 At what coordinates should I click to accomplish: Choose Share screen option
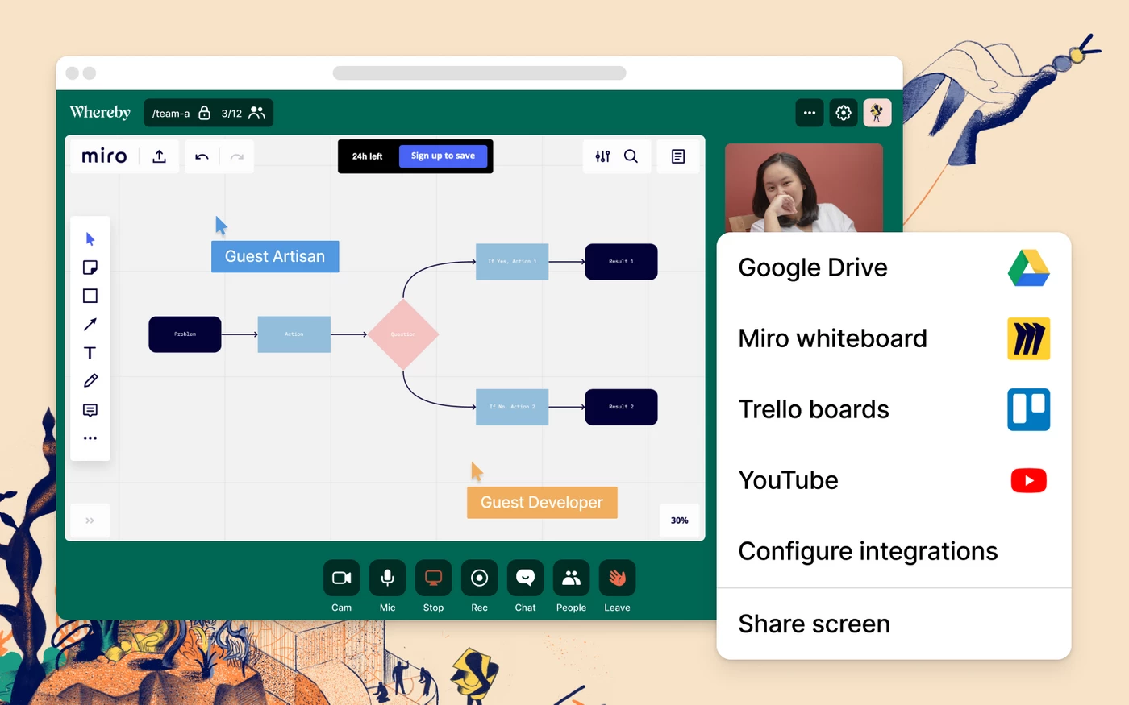pos(894,624)
